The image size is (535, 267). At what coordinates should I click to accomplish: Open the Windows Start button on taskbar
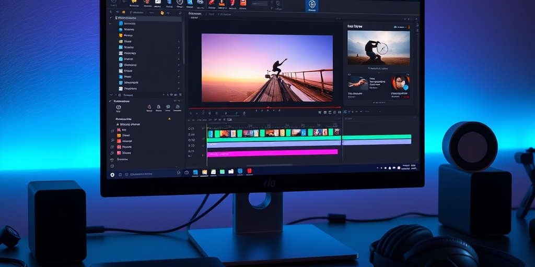click(x=112, y=175)
